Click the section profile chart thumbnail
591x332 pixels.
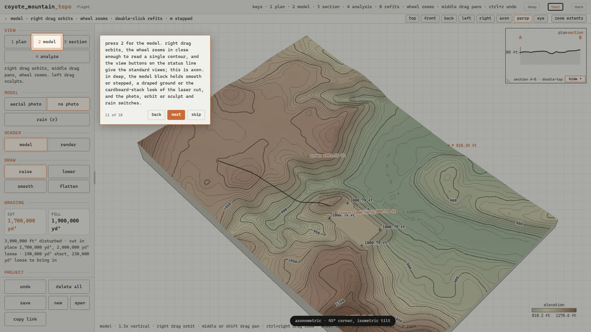[x=550, y=56]
